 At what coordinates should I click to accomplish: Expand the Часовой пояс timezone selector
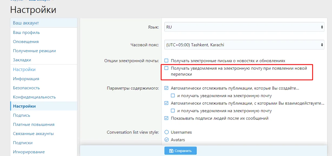coord(244,45)
